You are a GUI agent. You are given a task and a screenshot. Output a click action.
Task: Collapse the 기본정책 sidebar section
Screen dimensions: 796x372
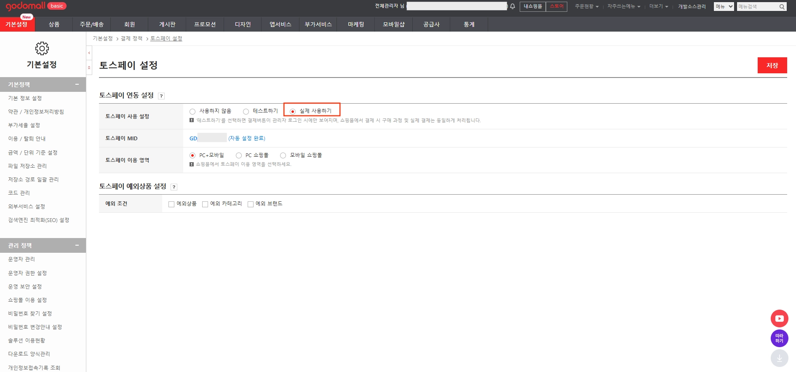(x=77, y=84)
